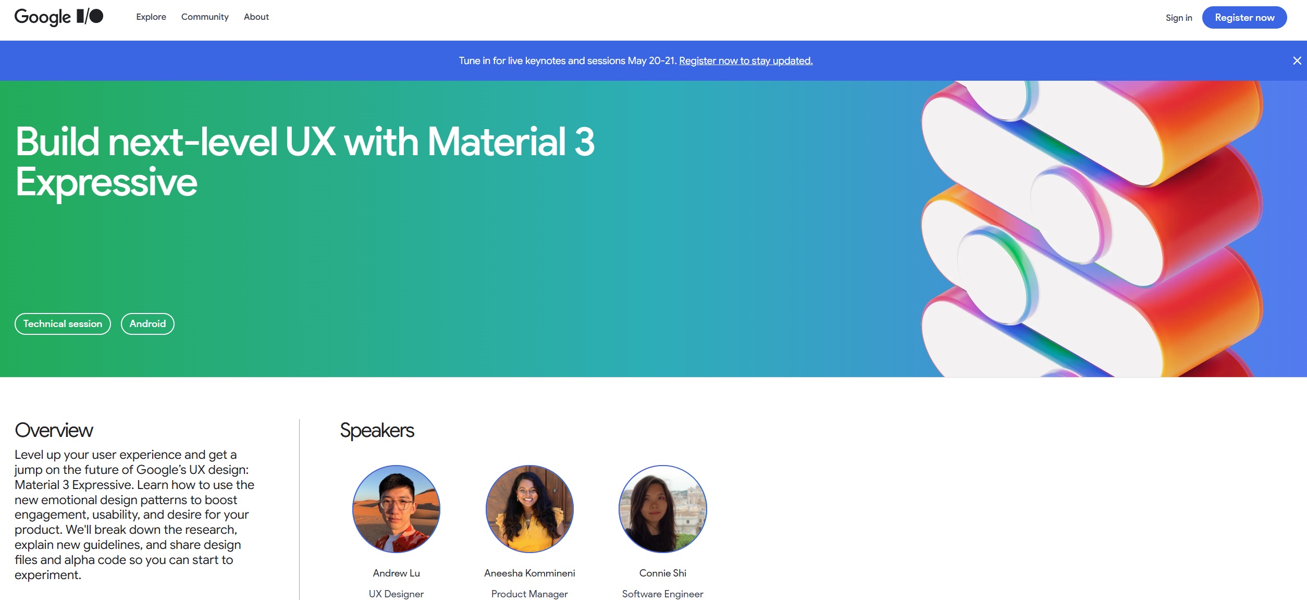The image size is (1307, 614).
Task: Open Connie Shi's profile photo
Action: click(662, 509)
